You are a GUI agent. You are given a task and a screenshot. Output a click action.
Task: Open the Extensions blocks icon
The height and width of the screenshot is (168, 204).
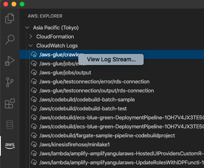click(x=10, y=103)
